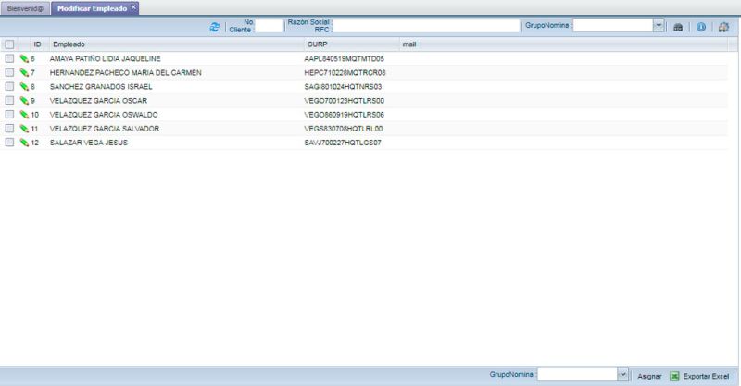
Task: Click edit pencil for VELAZQUEZ GARCIA OSWALDO
Action: pyautogui.click(x=24, y=115)
